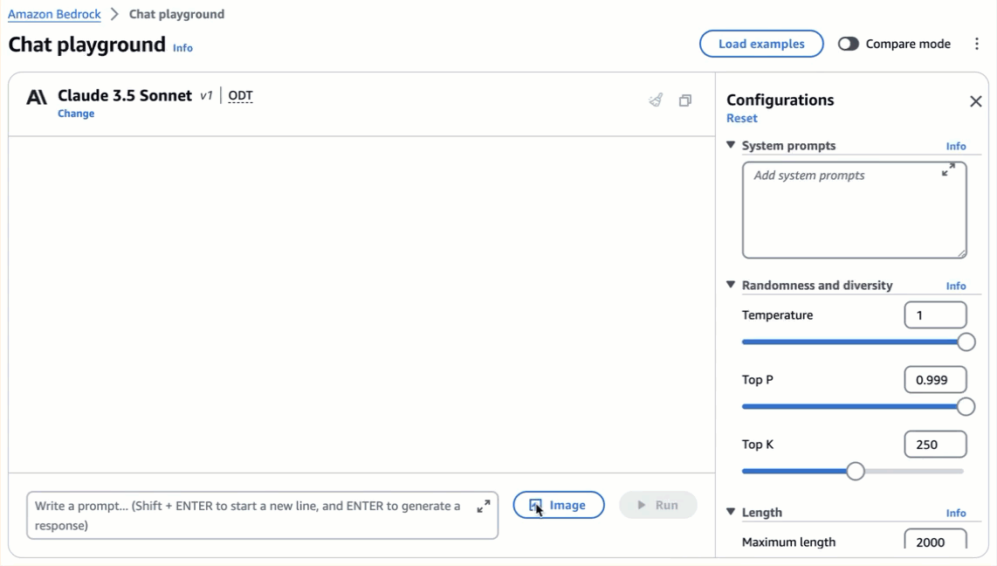
Task: Close the Configurations panel
Action: pos(975,100)
